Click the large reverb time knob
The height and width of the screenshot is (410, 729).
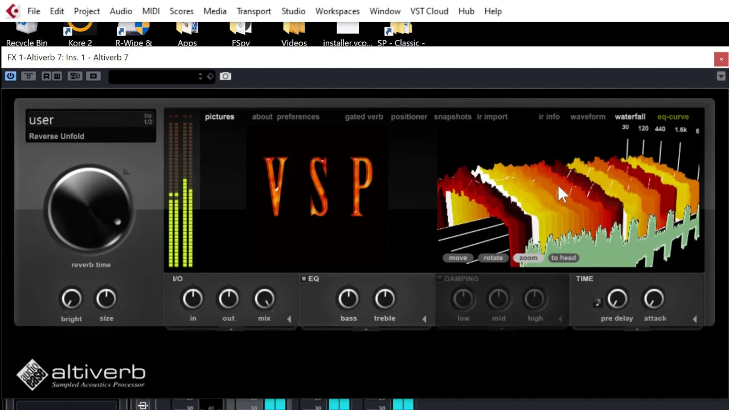click(89, 209)
